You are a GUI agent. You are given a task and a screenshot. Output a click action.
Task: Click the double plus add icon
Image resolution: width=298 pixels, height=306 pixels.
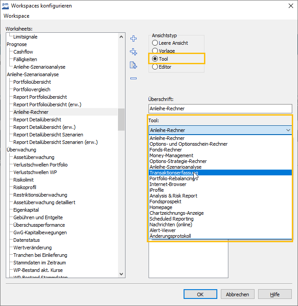[133, 52]
